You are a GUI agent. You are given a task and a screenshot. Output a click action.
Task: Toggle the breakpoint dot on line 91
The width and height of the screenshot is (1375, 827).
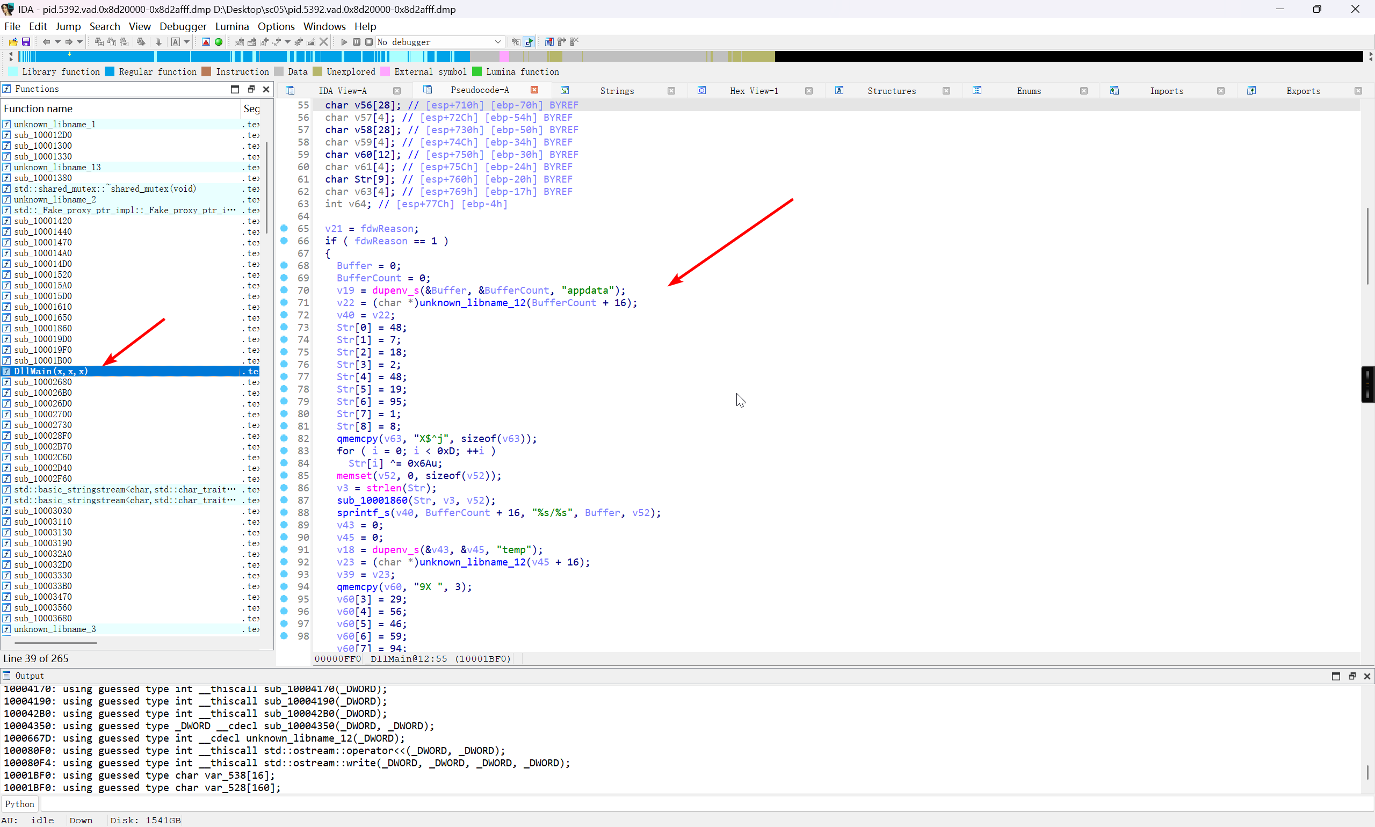[284, 549]
